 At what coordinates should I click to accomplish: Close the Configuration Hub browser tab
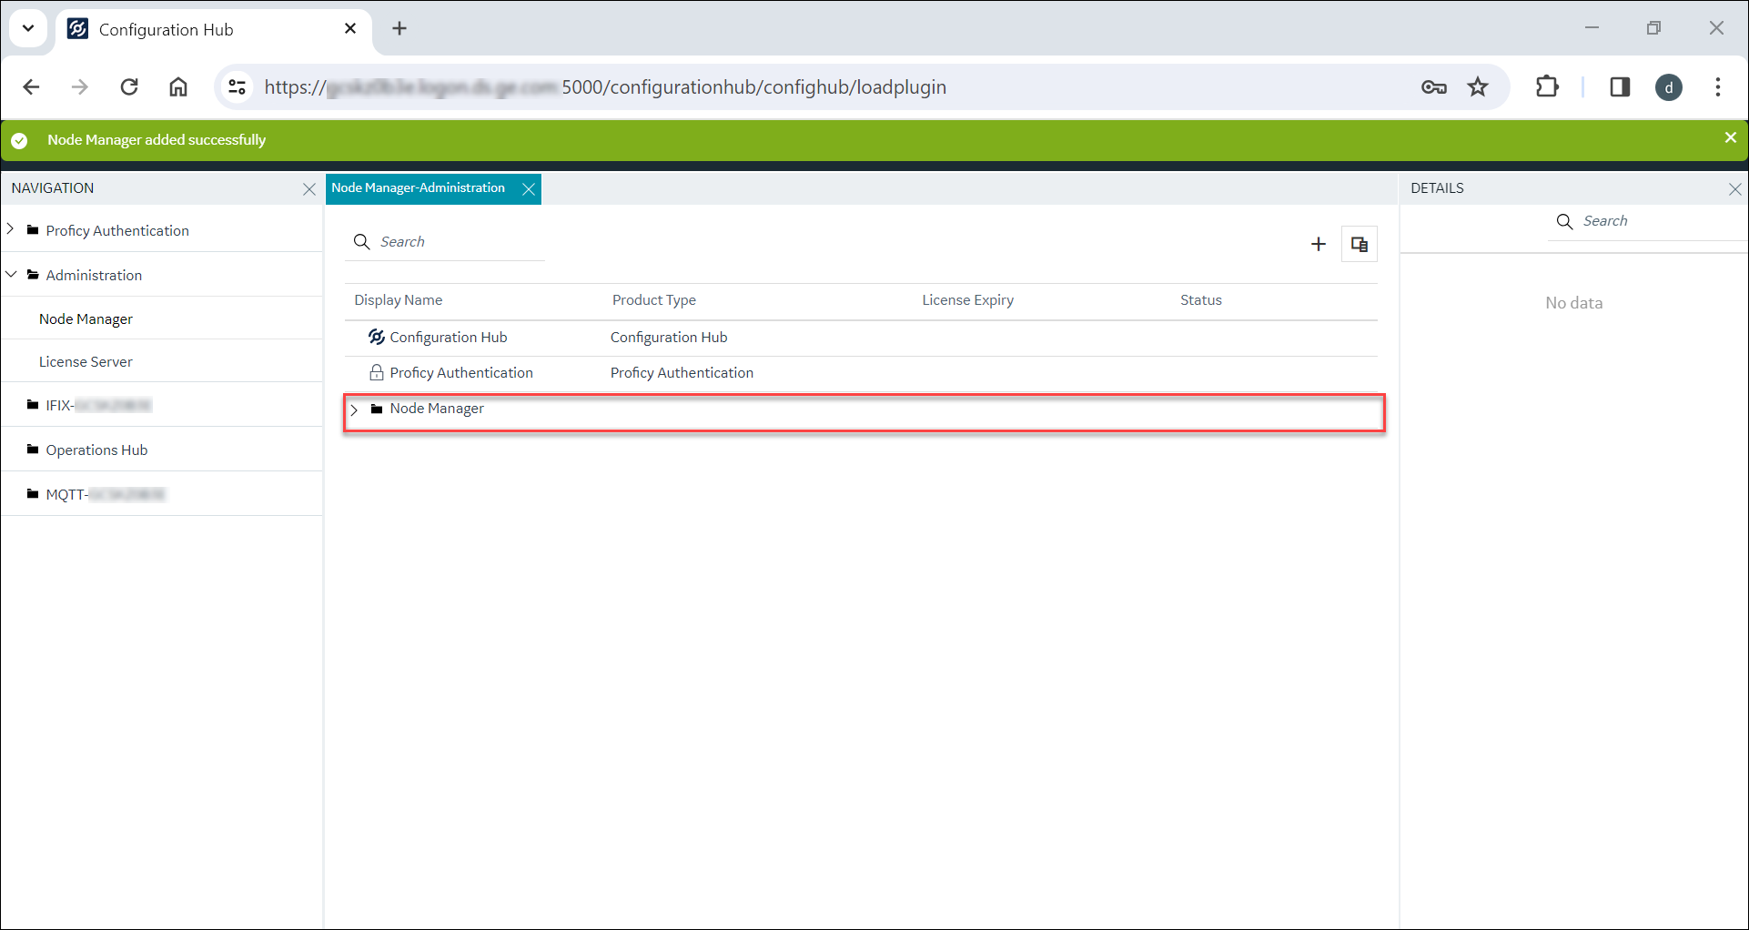coord(350,29)
